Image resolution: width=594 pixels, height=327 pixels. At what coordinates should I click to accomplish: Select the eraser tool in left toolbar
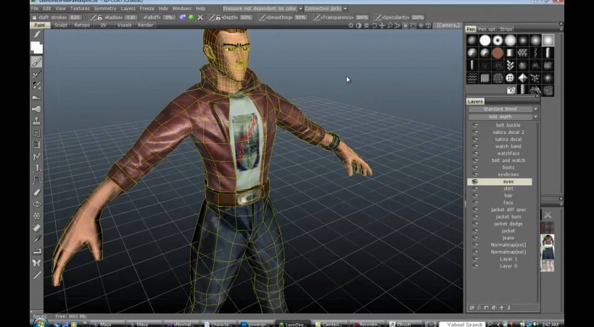tap(36, 192)
